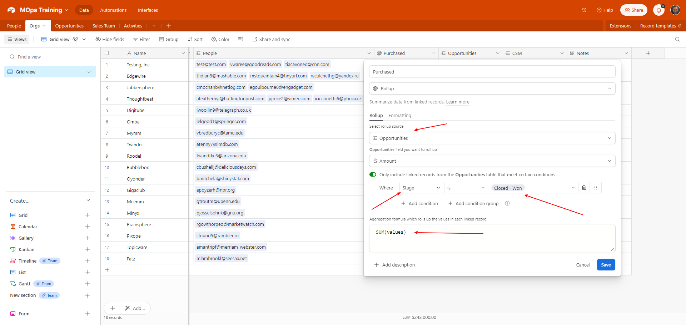Screen dimensions: 686x325
Task: Add a new Kanban view
Action: 87,249
